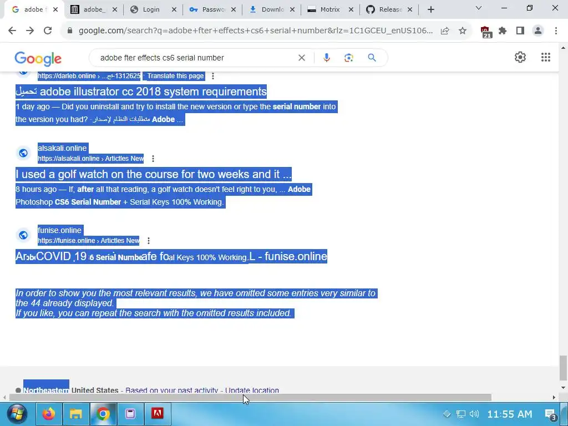Launch Firefox from the taskbar
This screenshot has width=568, height=426.
(49, 414)
